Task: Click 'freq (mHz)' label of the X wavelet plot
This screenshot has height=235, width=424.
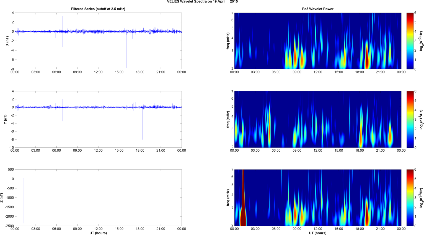Action: click(x=228, y=41)
